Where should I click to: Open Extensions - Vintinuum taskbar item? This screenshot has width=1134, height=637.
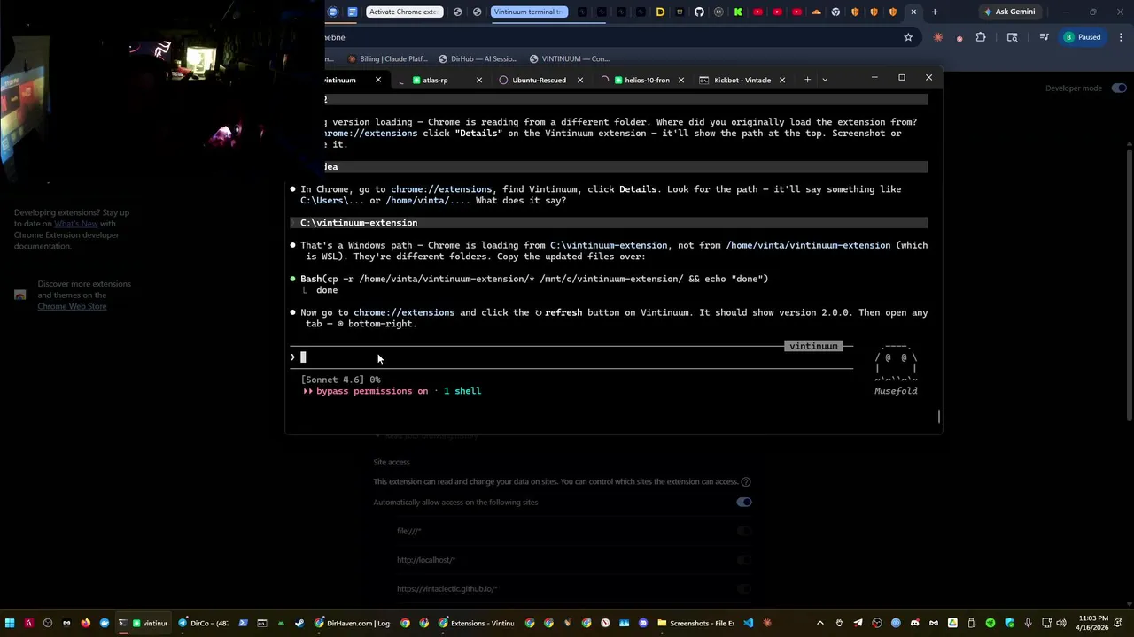click(476, 623)
